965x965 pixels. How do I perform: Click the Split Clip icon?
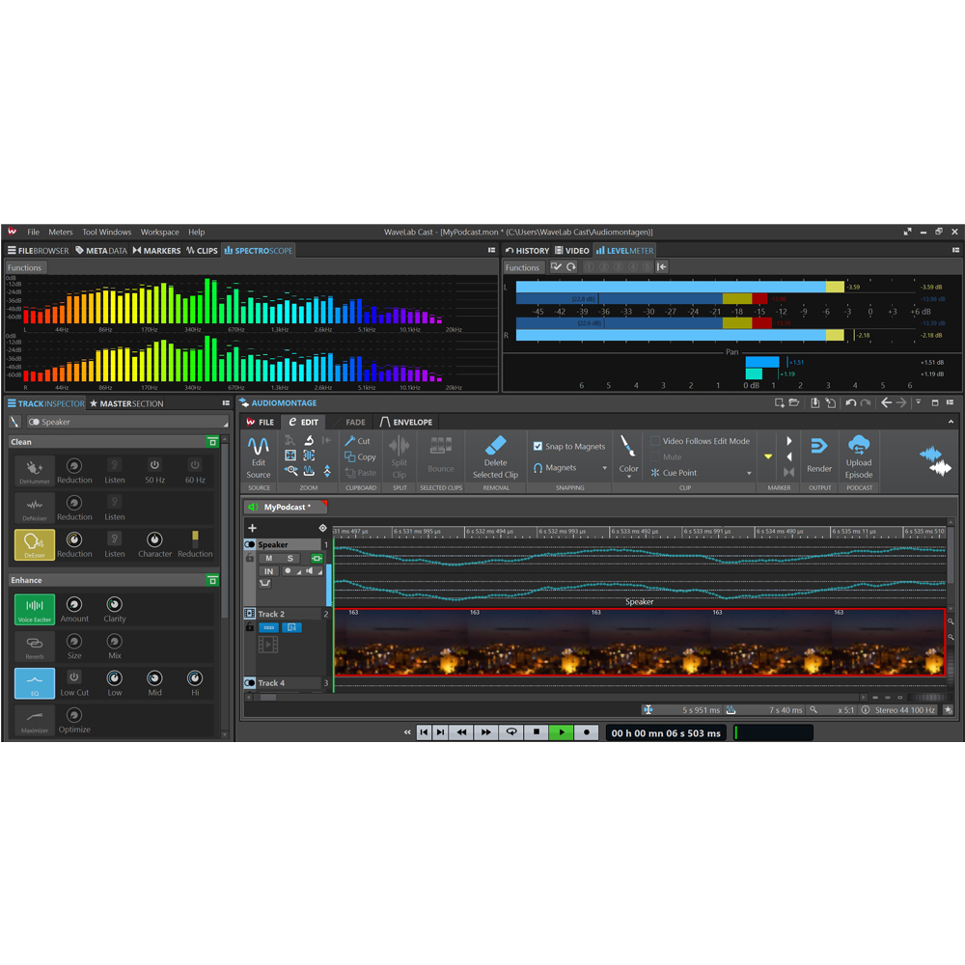tap(399, 446)
